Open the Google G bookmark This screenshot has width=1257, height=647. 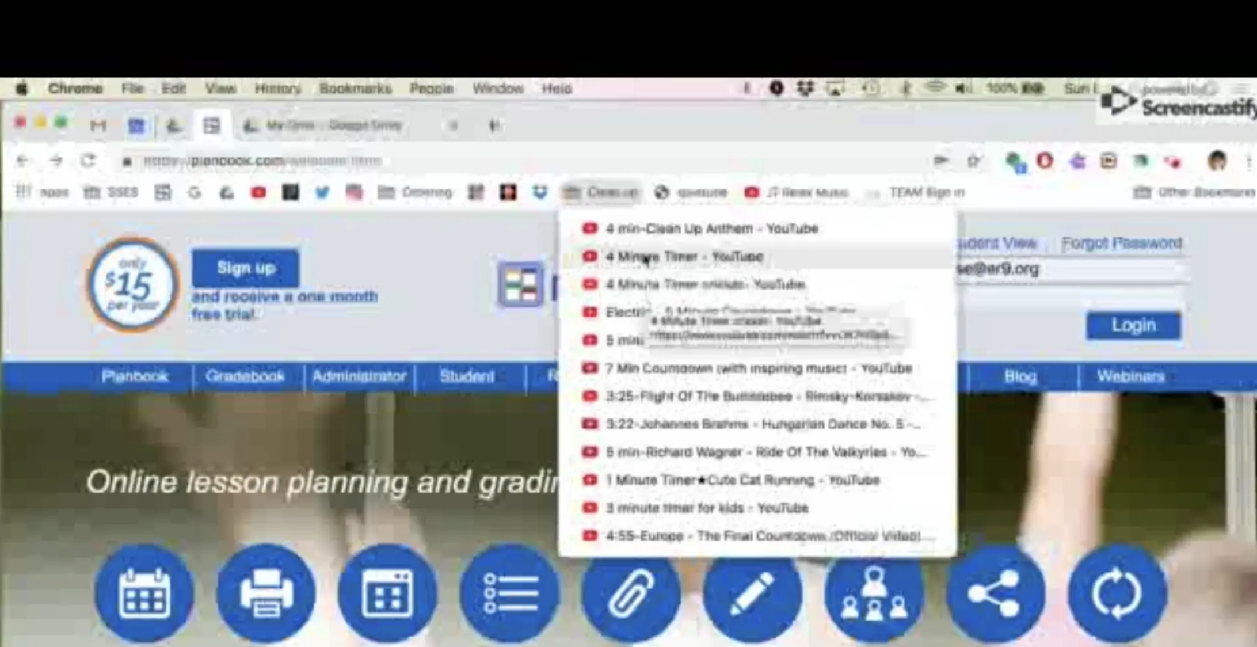(195, 192)
